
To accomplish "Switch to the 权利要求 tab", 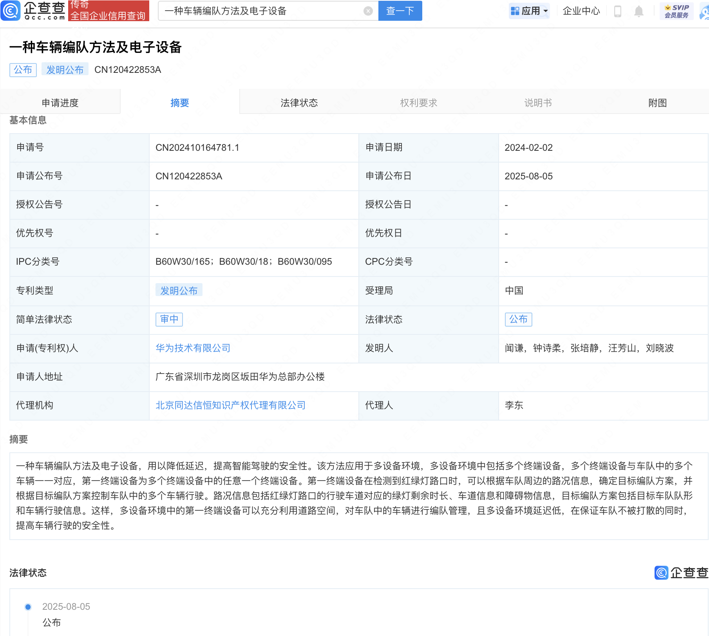I will click(418, 103).
